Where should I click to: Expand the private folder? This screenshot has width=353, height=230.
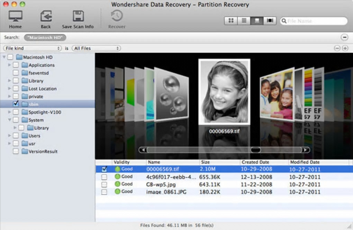9,96
